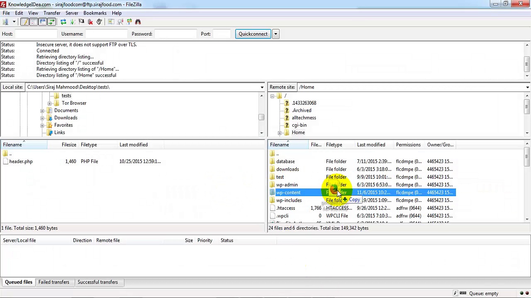Collapse the remote root folder node
Screen dimensions: 531x298
[x=272, y=96]
